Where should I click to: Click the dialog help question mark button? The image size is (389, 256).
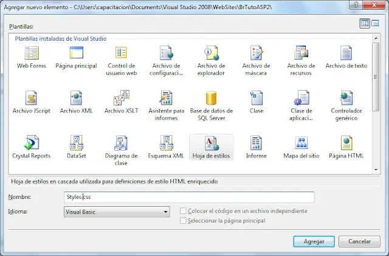(x=356, y=5)
